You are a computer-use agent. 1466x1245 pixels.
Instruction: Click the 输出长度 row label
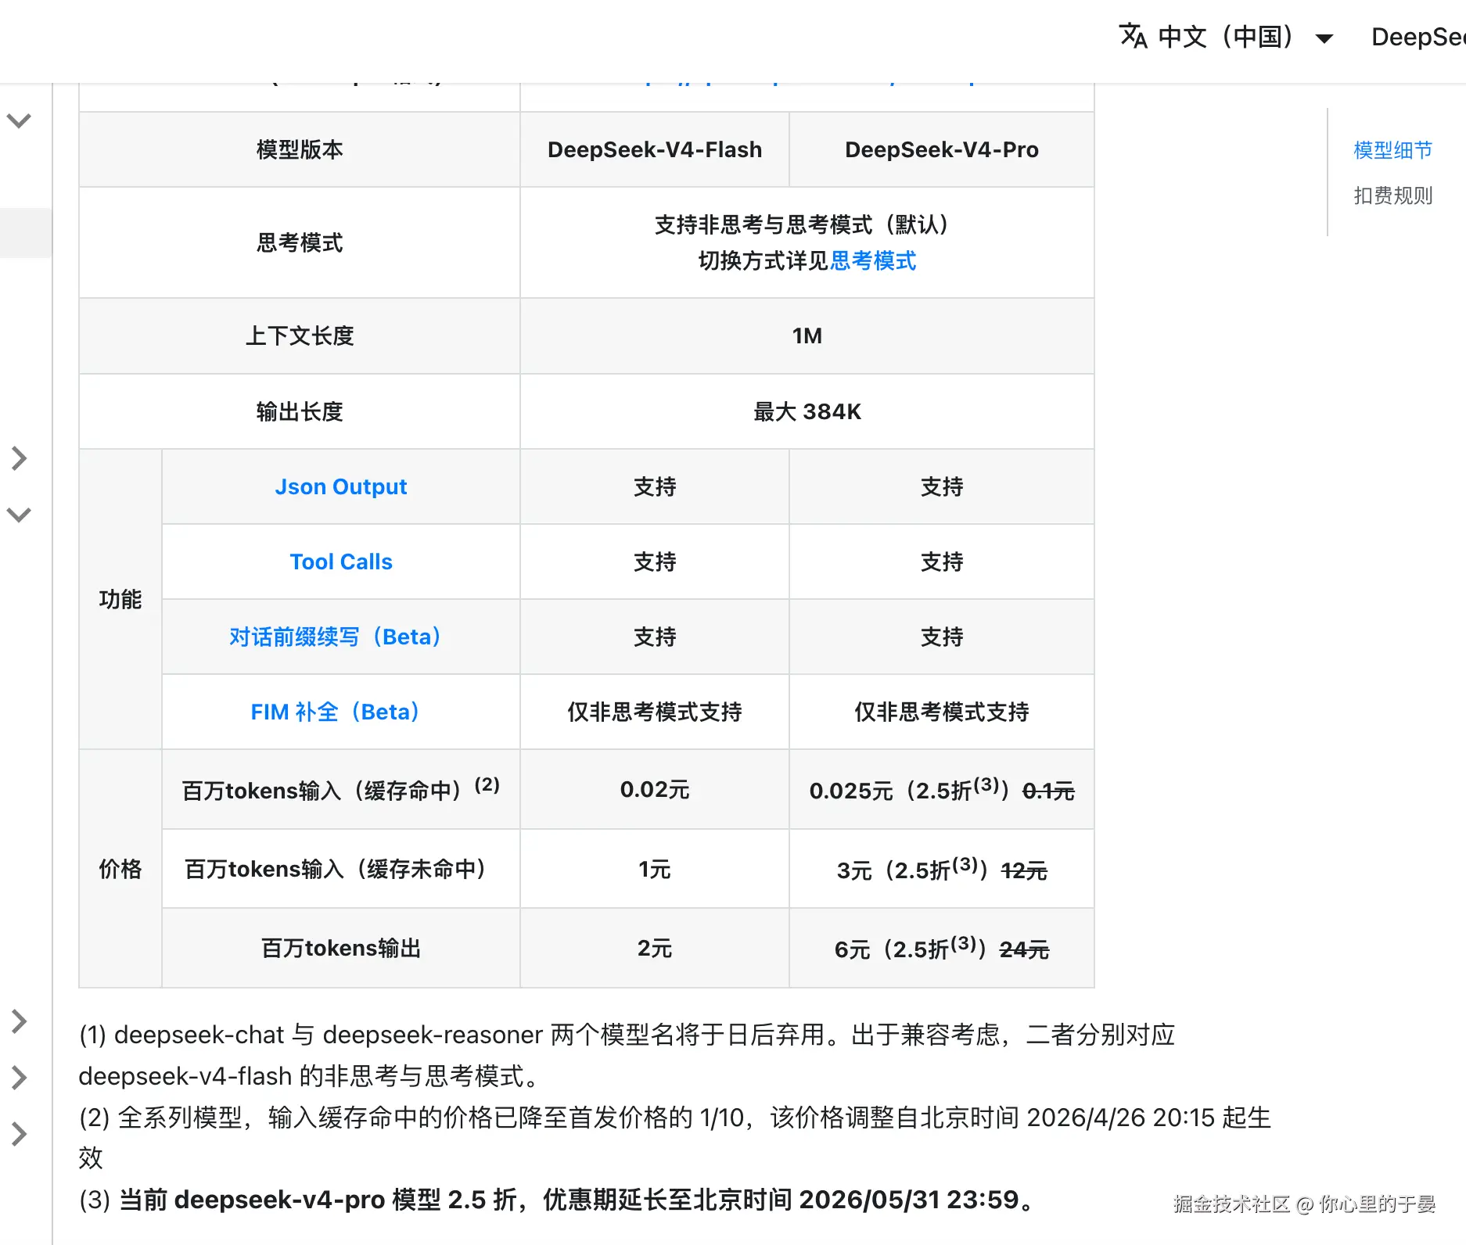(300, 411)
